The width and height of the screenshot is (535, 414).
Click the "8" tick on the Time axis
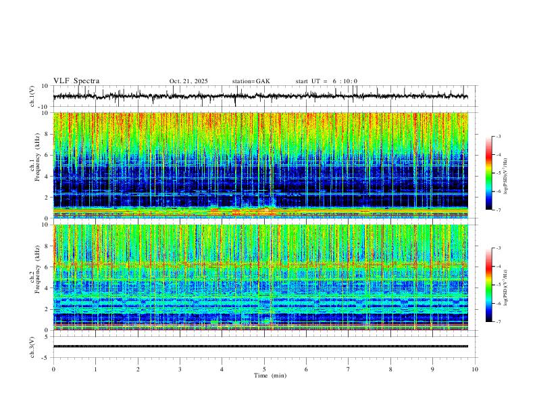(390, 369)
